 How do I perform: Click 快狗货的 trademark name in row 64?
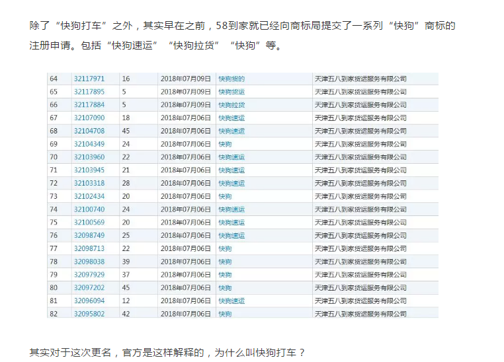(x=231, y=79)
